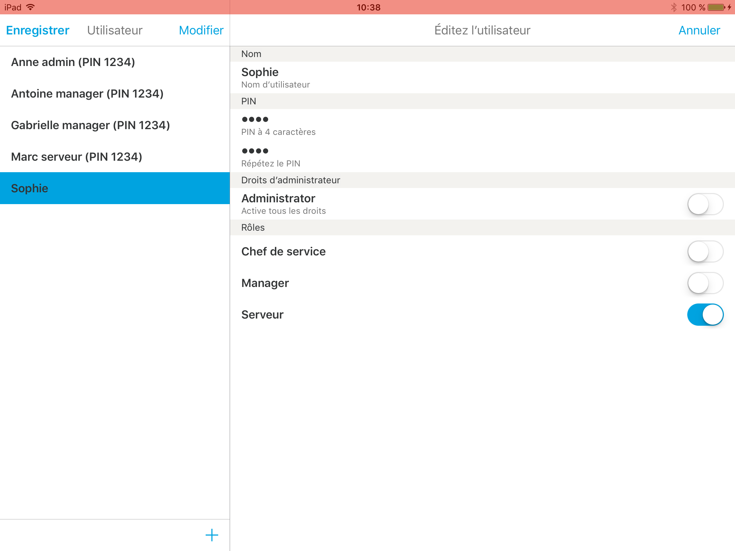The width and height of the screenshot is (735, 551).
Task: Tap the Rôles section header
Action: [482, 227]
